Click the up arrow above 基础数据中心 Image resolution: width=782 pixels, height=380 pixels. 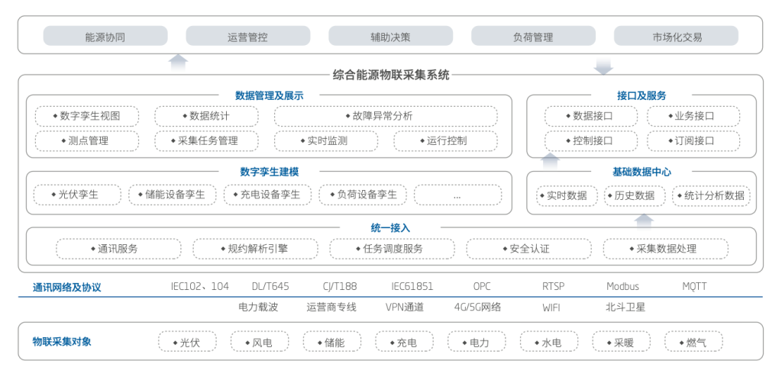coord(550,159)
